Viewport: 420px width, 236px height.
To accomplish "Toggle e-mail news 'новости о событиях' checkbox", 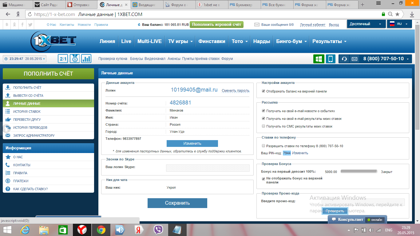I will tap(263, 111).
